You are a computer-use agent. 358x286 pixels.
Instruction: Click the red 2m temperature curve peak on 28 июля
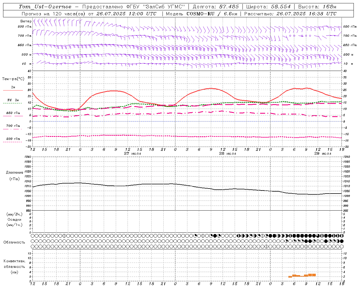(x=211, y=88)
